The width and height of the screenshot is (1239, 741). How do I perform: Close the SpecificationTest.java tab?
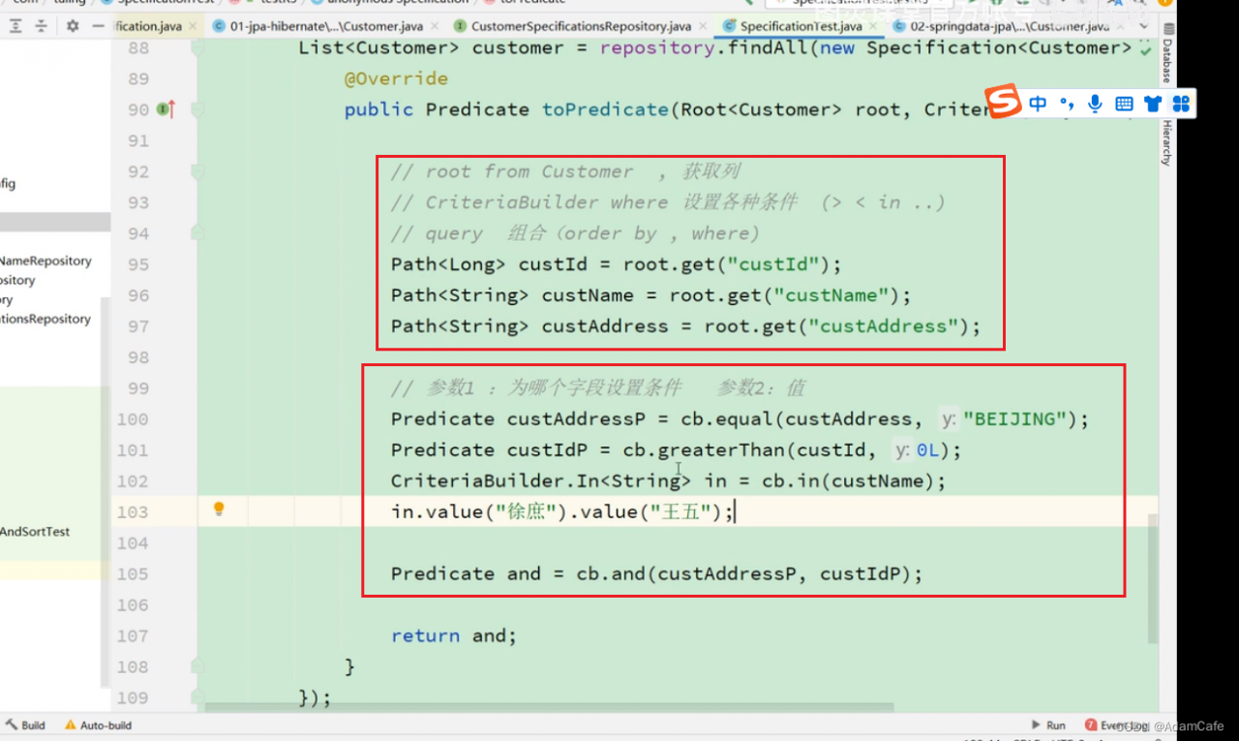point(871,26)
